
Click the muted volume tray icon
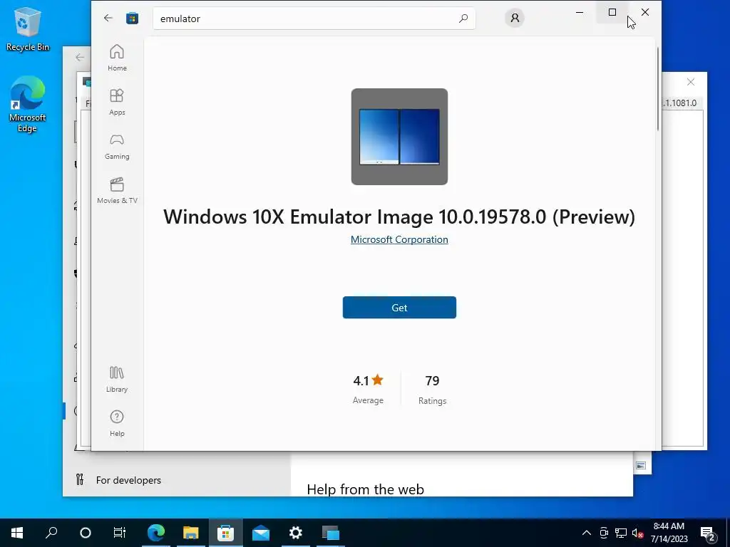click(637, 533)
